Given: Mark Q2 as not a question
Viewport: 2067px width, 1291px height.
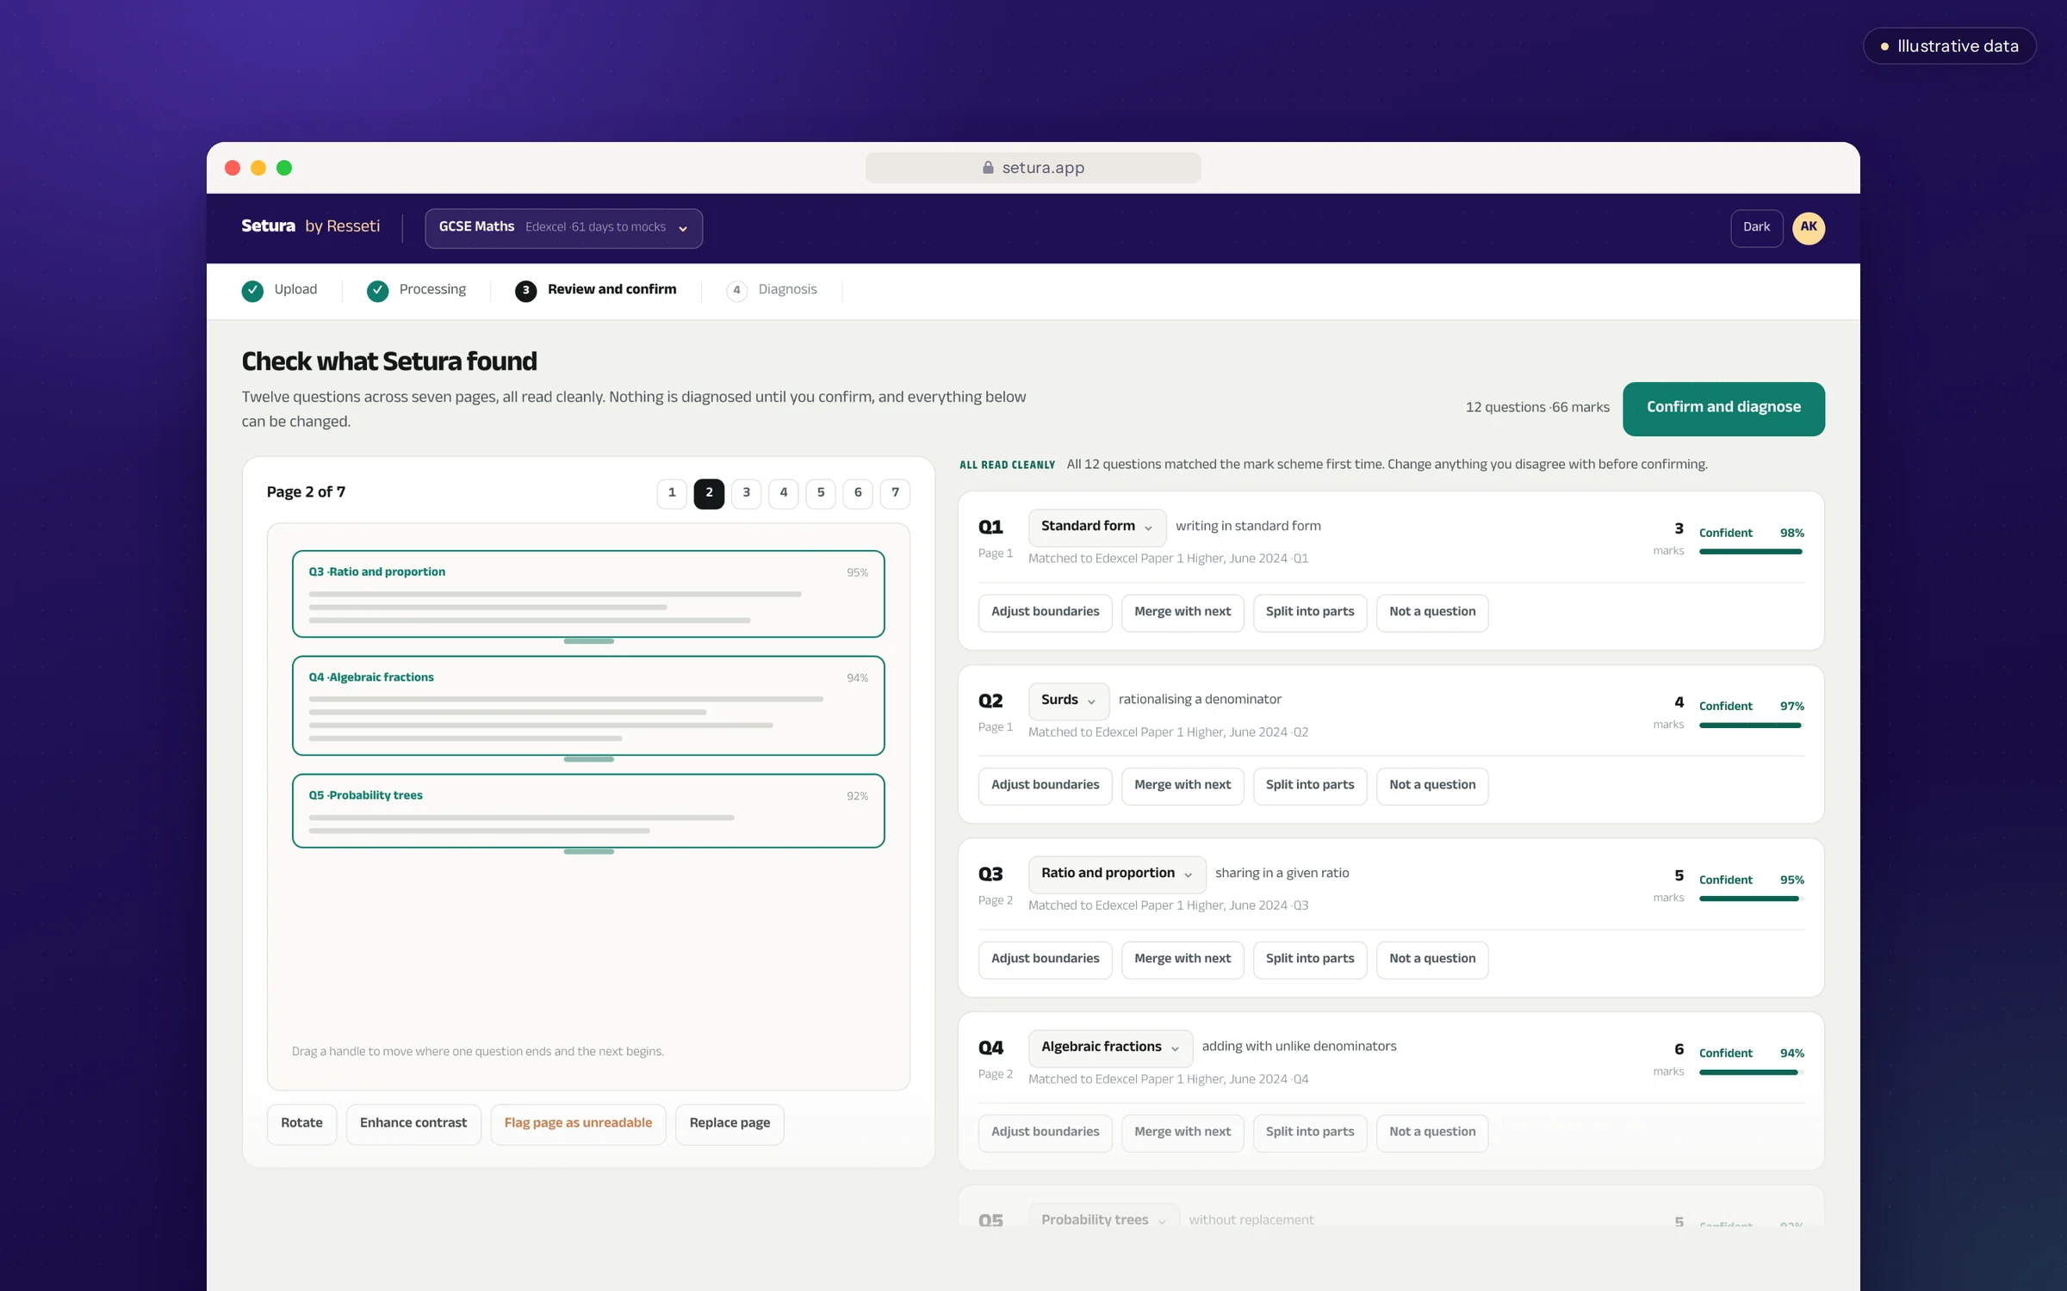Looking at the screenshot, I should (1432, 786).
